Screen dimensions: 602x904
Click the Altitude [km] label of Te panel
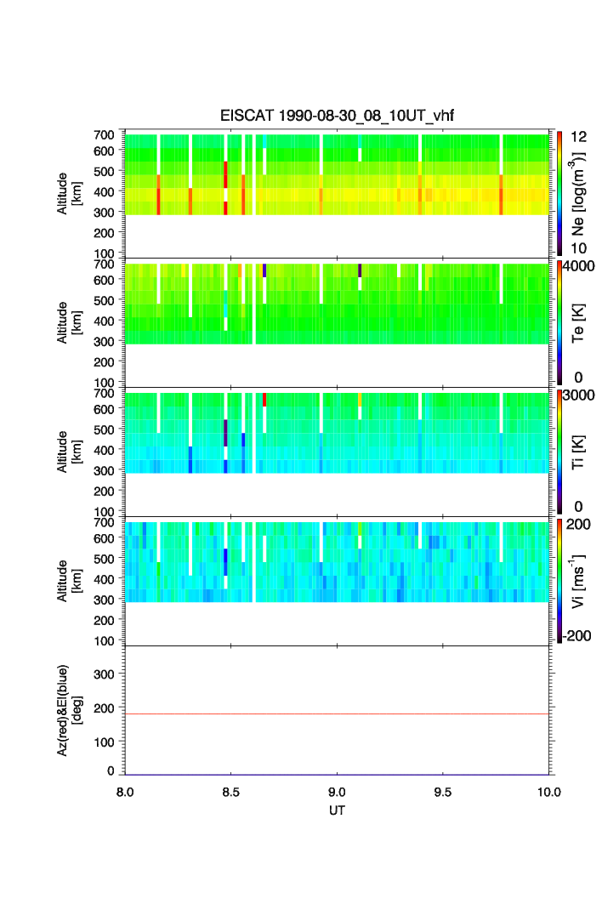pos(69,323)
